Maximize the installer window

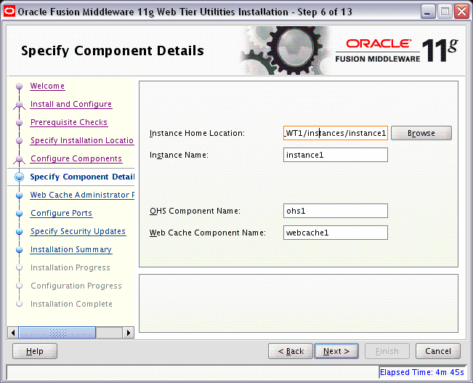[x=443, y=10]
